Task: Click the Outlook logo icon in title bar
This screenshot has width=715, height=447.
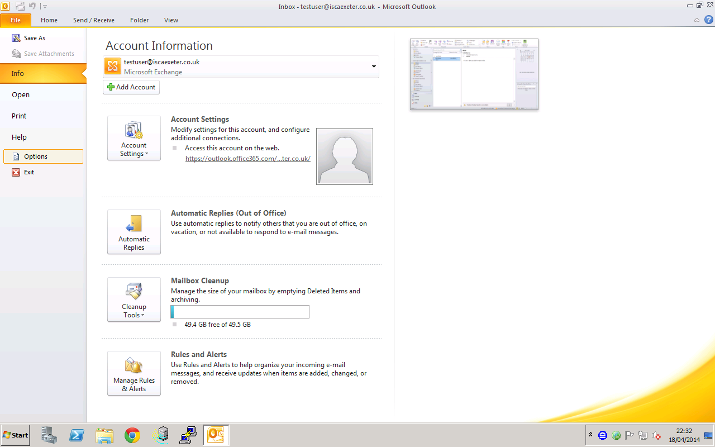Action: 5,6
